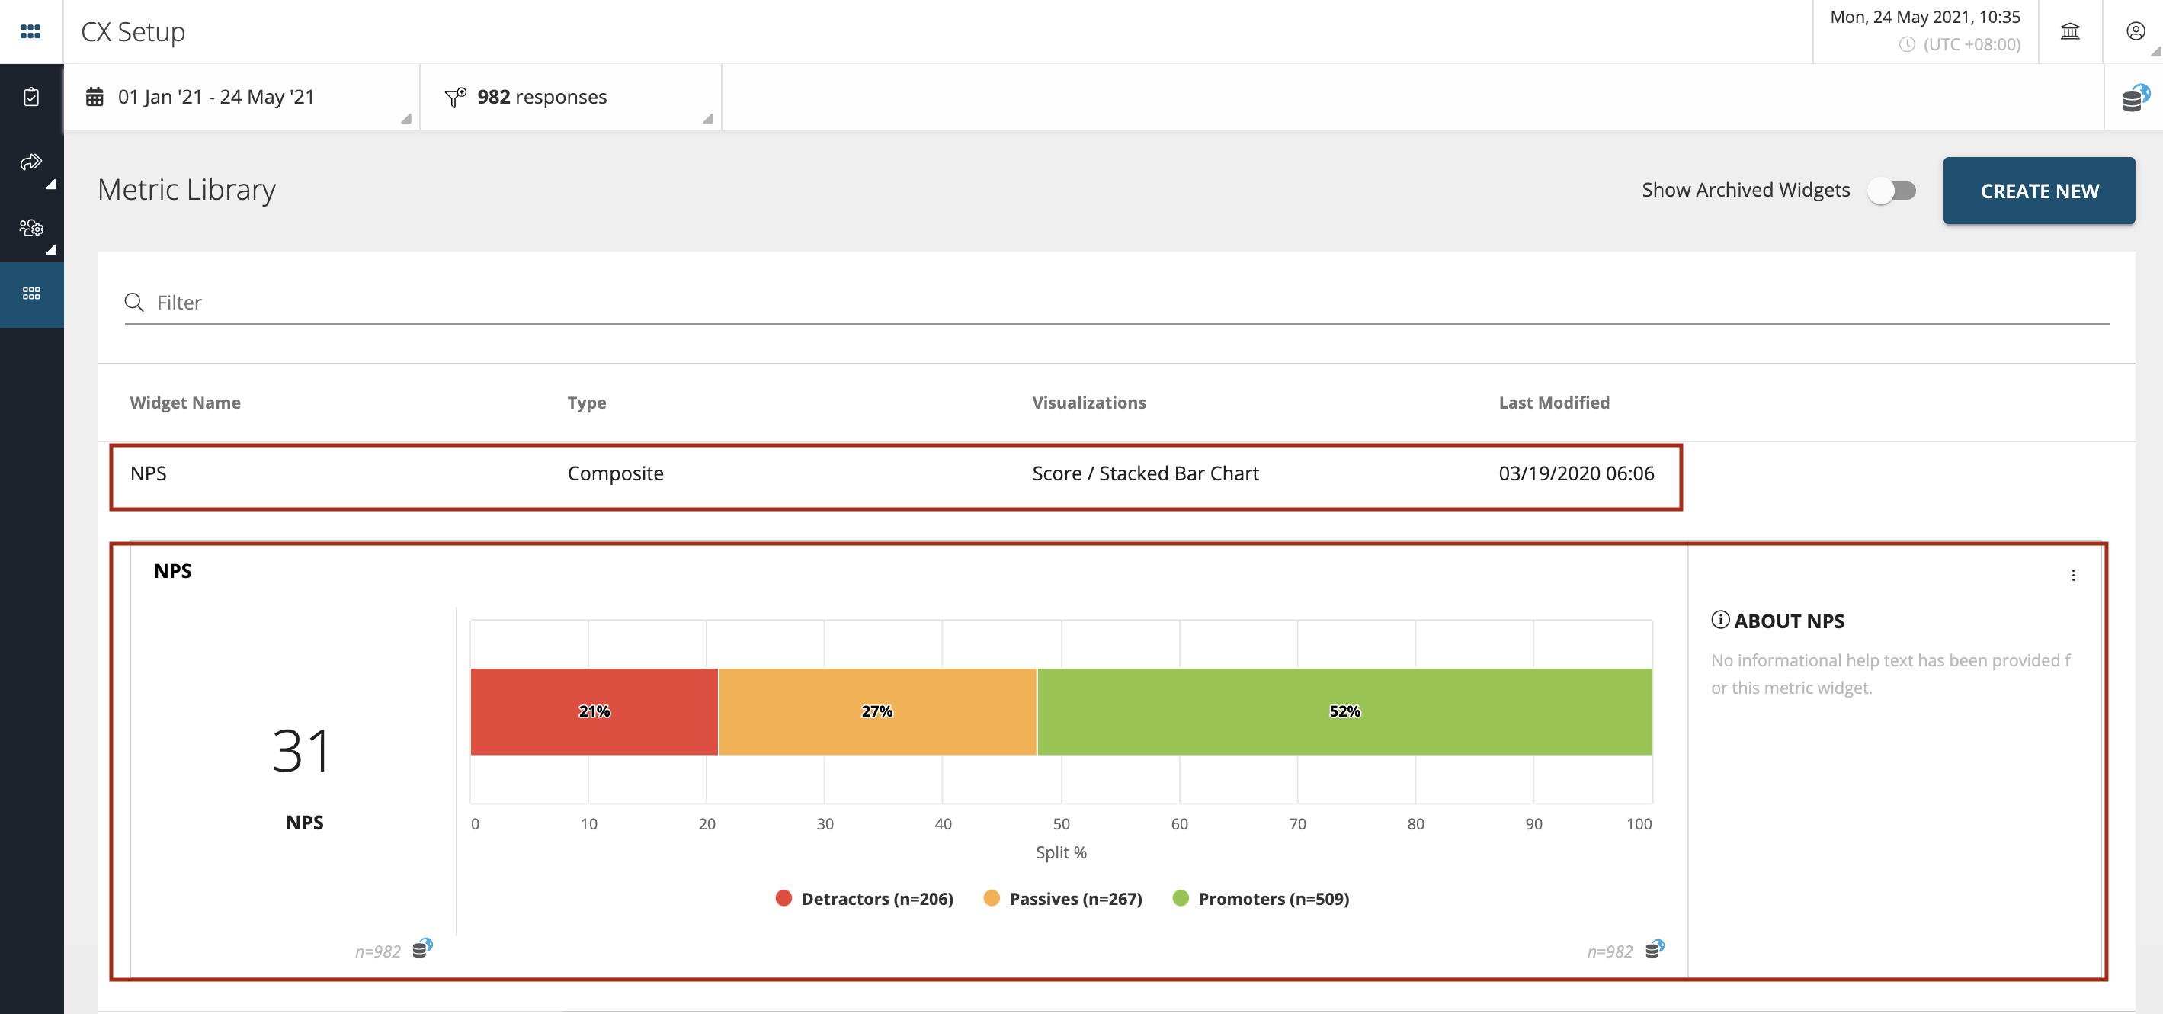Select the Metric Library grid sidebar icon
This screenshot has width=2163, height=1014.
click(x=31, y=294)
